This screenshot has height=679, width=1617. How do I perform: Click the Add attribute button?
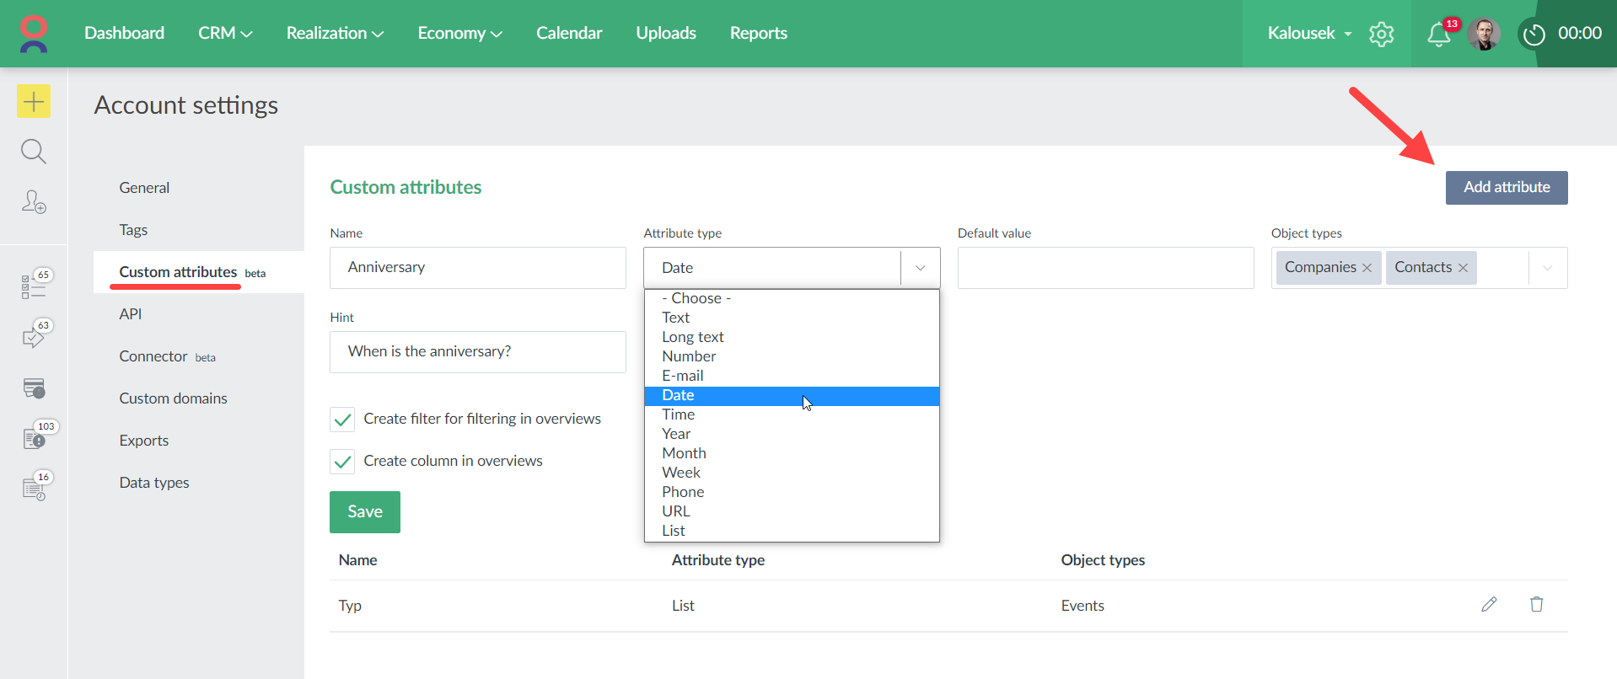point(1506,188)
